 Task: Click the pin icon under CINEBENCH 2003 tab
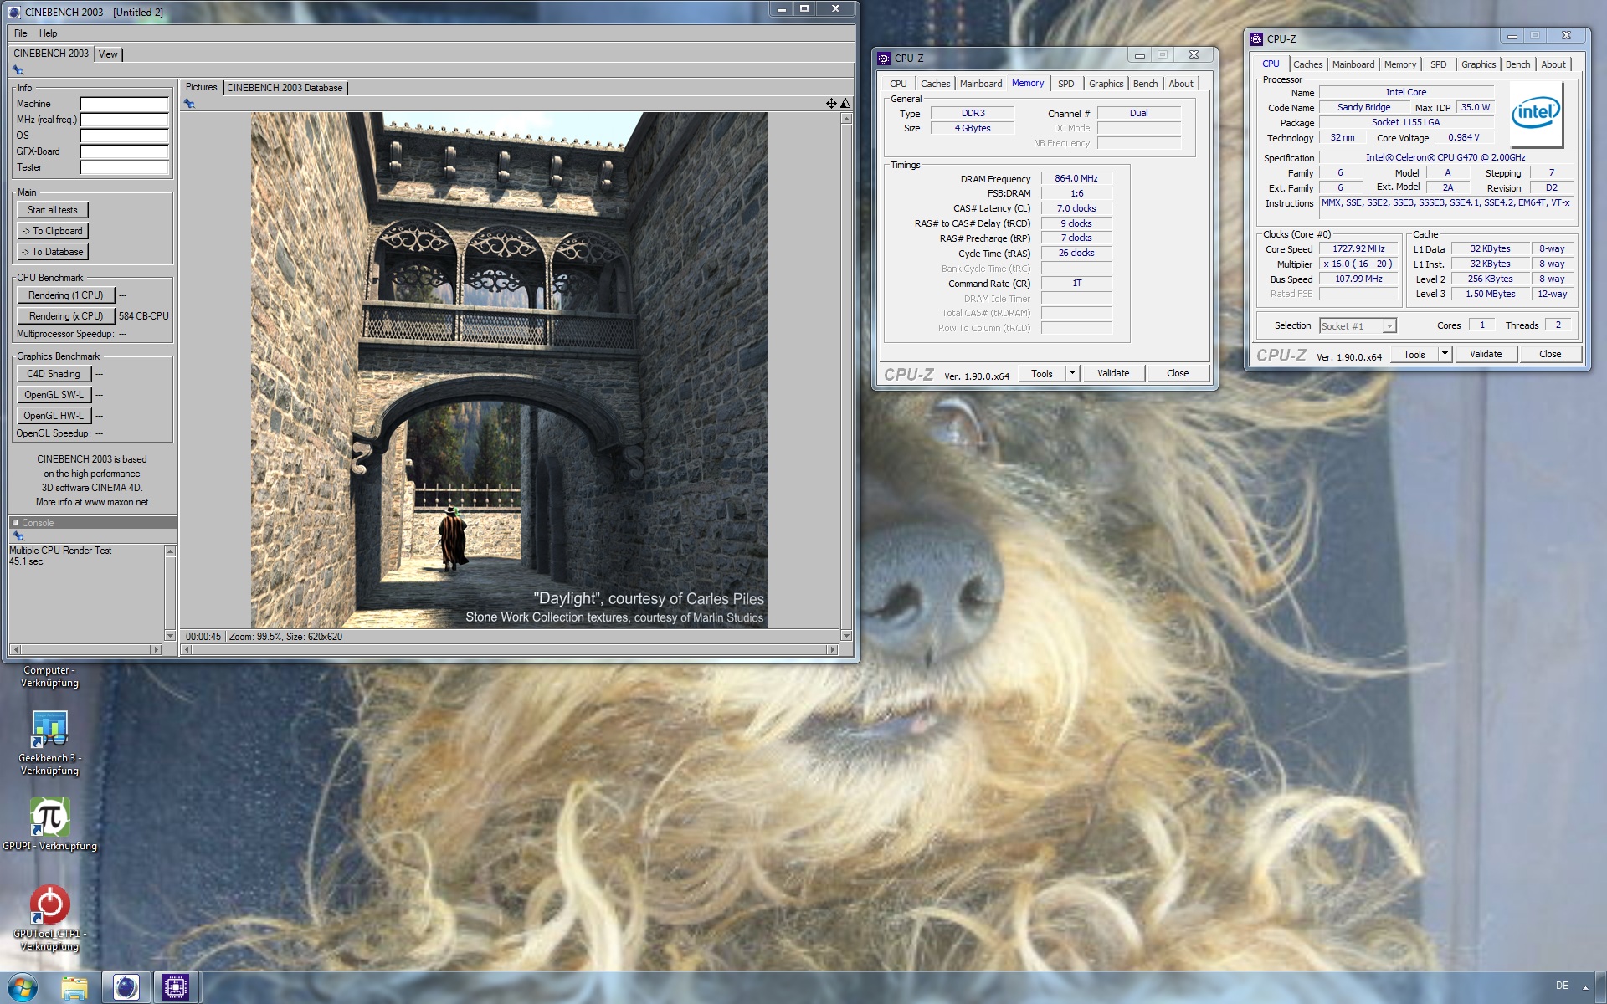[x=18, y=70]
